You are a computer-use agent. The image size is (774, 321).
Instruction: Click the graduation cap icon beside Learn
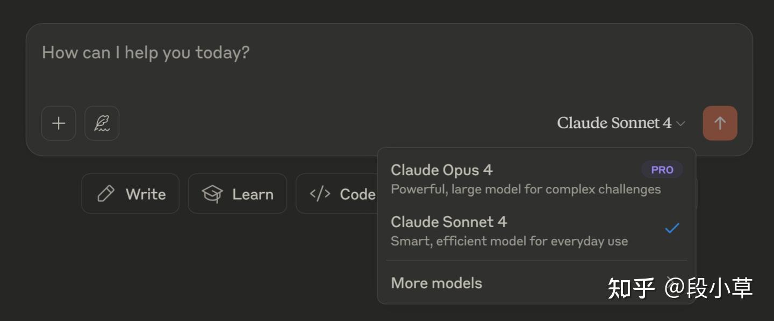212,194
